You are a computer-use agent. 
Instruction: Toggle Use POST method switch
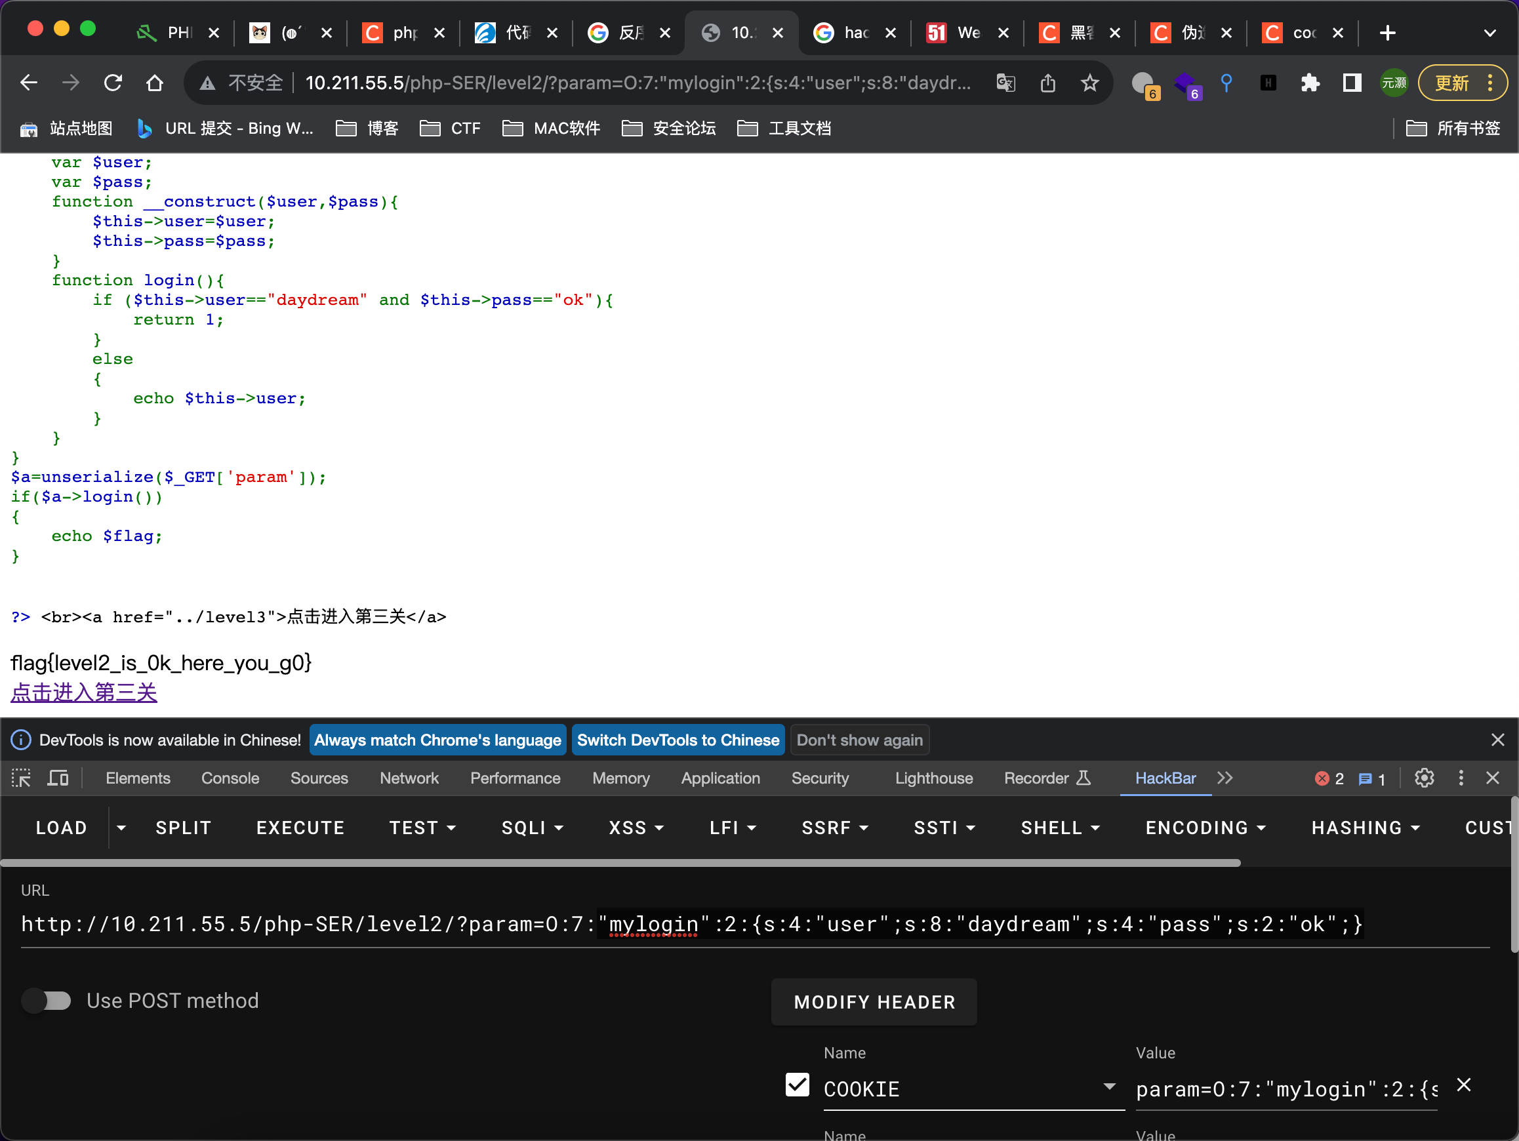[46, 1000]
